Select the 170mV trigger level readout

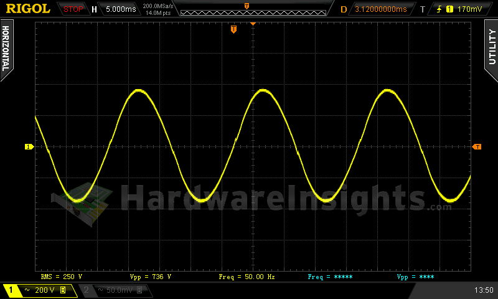[469, 9]
